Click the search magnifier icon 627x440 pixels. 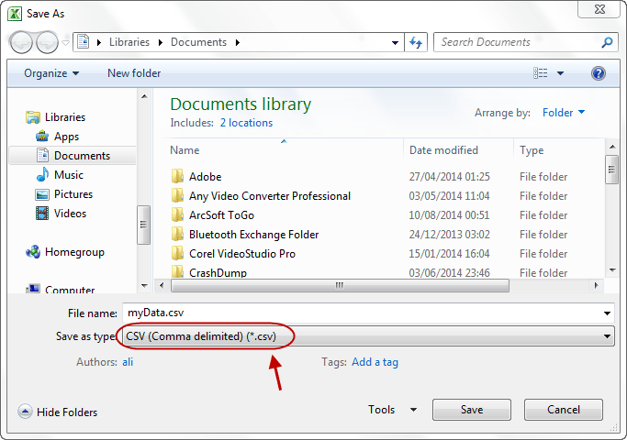coord(607,42)
